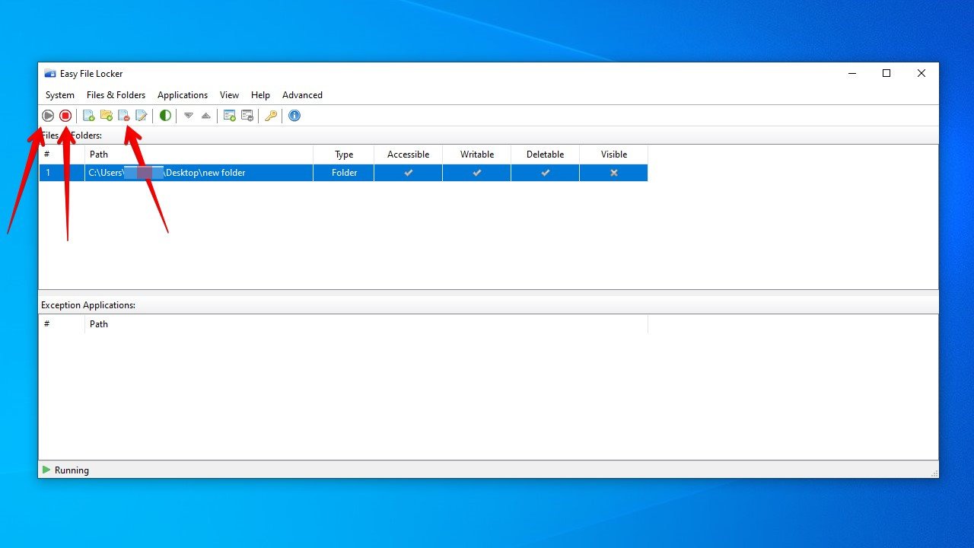The width and height of the screenshot is (974, 548).
Task: Open the Help menu
Action: (x=260, y=95)
